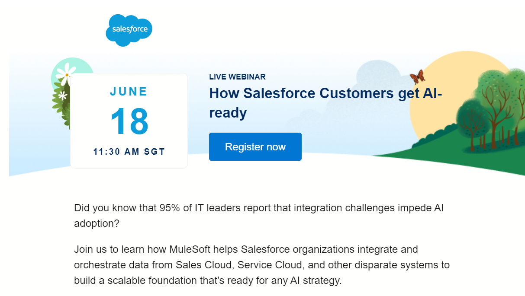
Task: Click the JUNE month text
Action: point(129,91)
